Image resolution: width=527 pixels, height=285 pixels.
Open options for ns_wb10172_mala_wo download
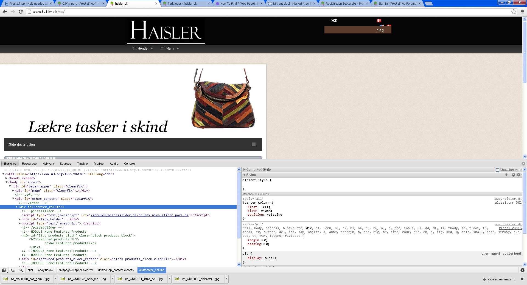(112, 279)
